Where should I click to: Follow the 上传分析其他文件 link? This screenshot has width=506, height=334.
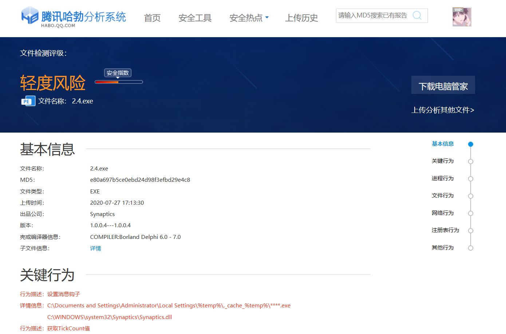[443, 110]
